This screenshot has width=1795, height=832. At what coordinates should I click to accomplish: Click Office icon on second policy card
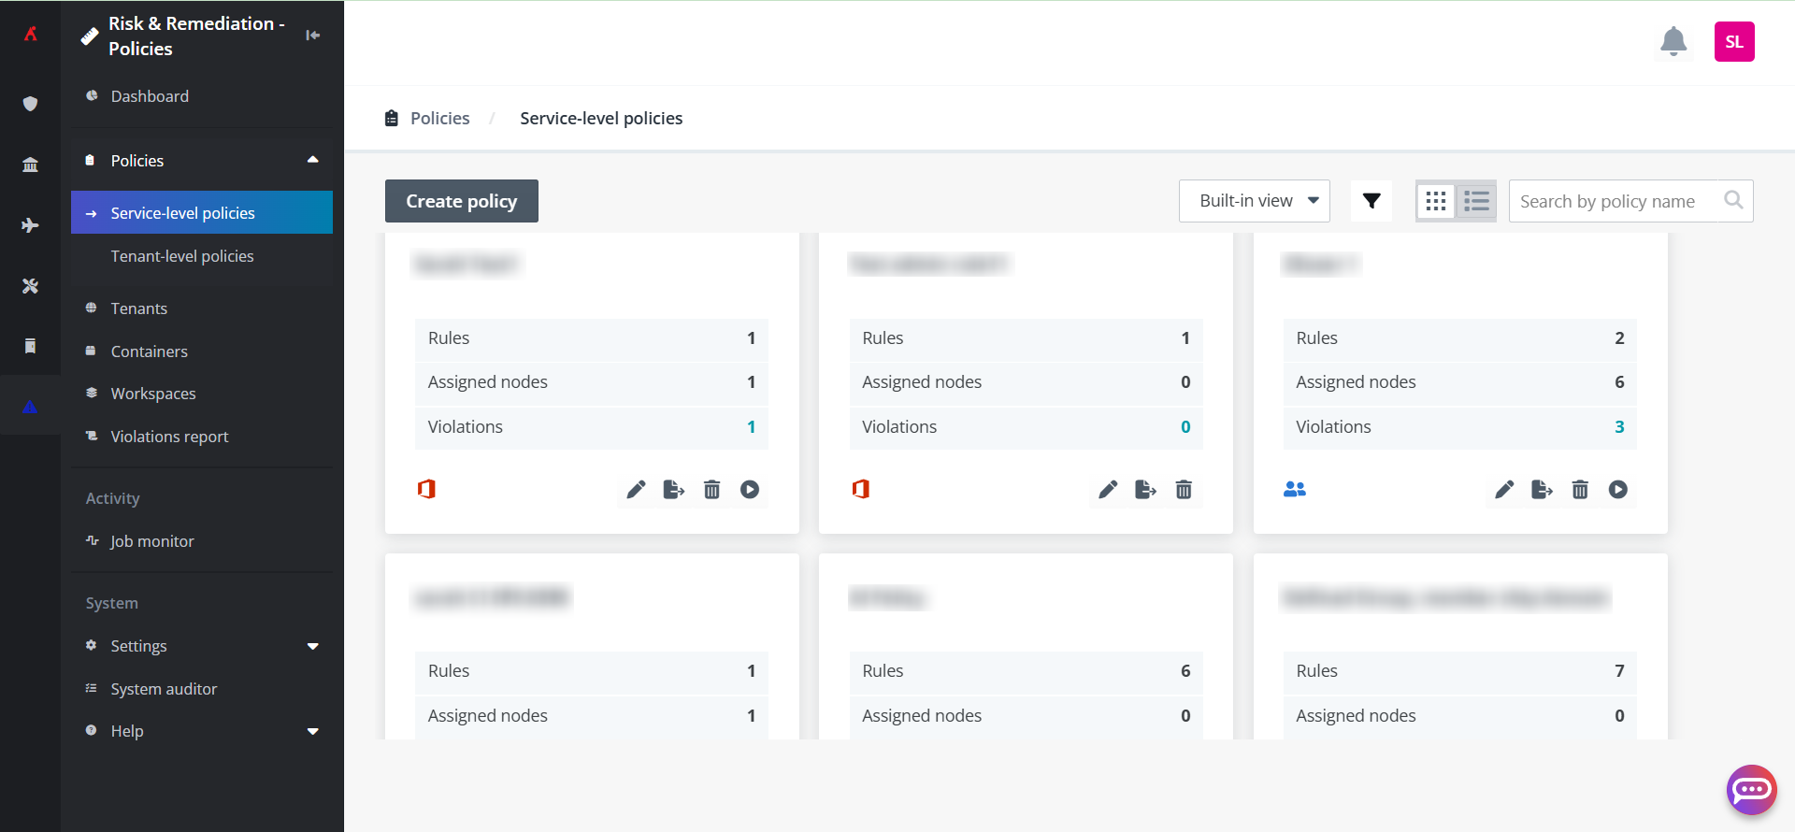(x=861, y=489)
